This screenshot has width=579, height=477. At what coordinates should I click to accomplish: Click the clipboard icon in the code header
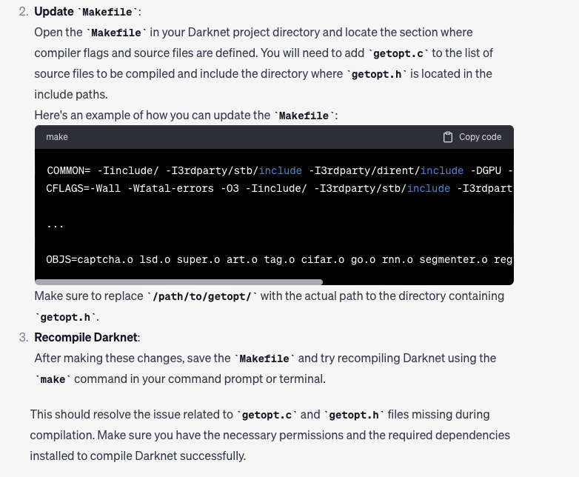pyautogui.click(x=447, y=137)
